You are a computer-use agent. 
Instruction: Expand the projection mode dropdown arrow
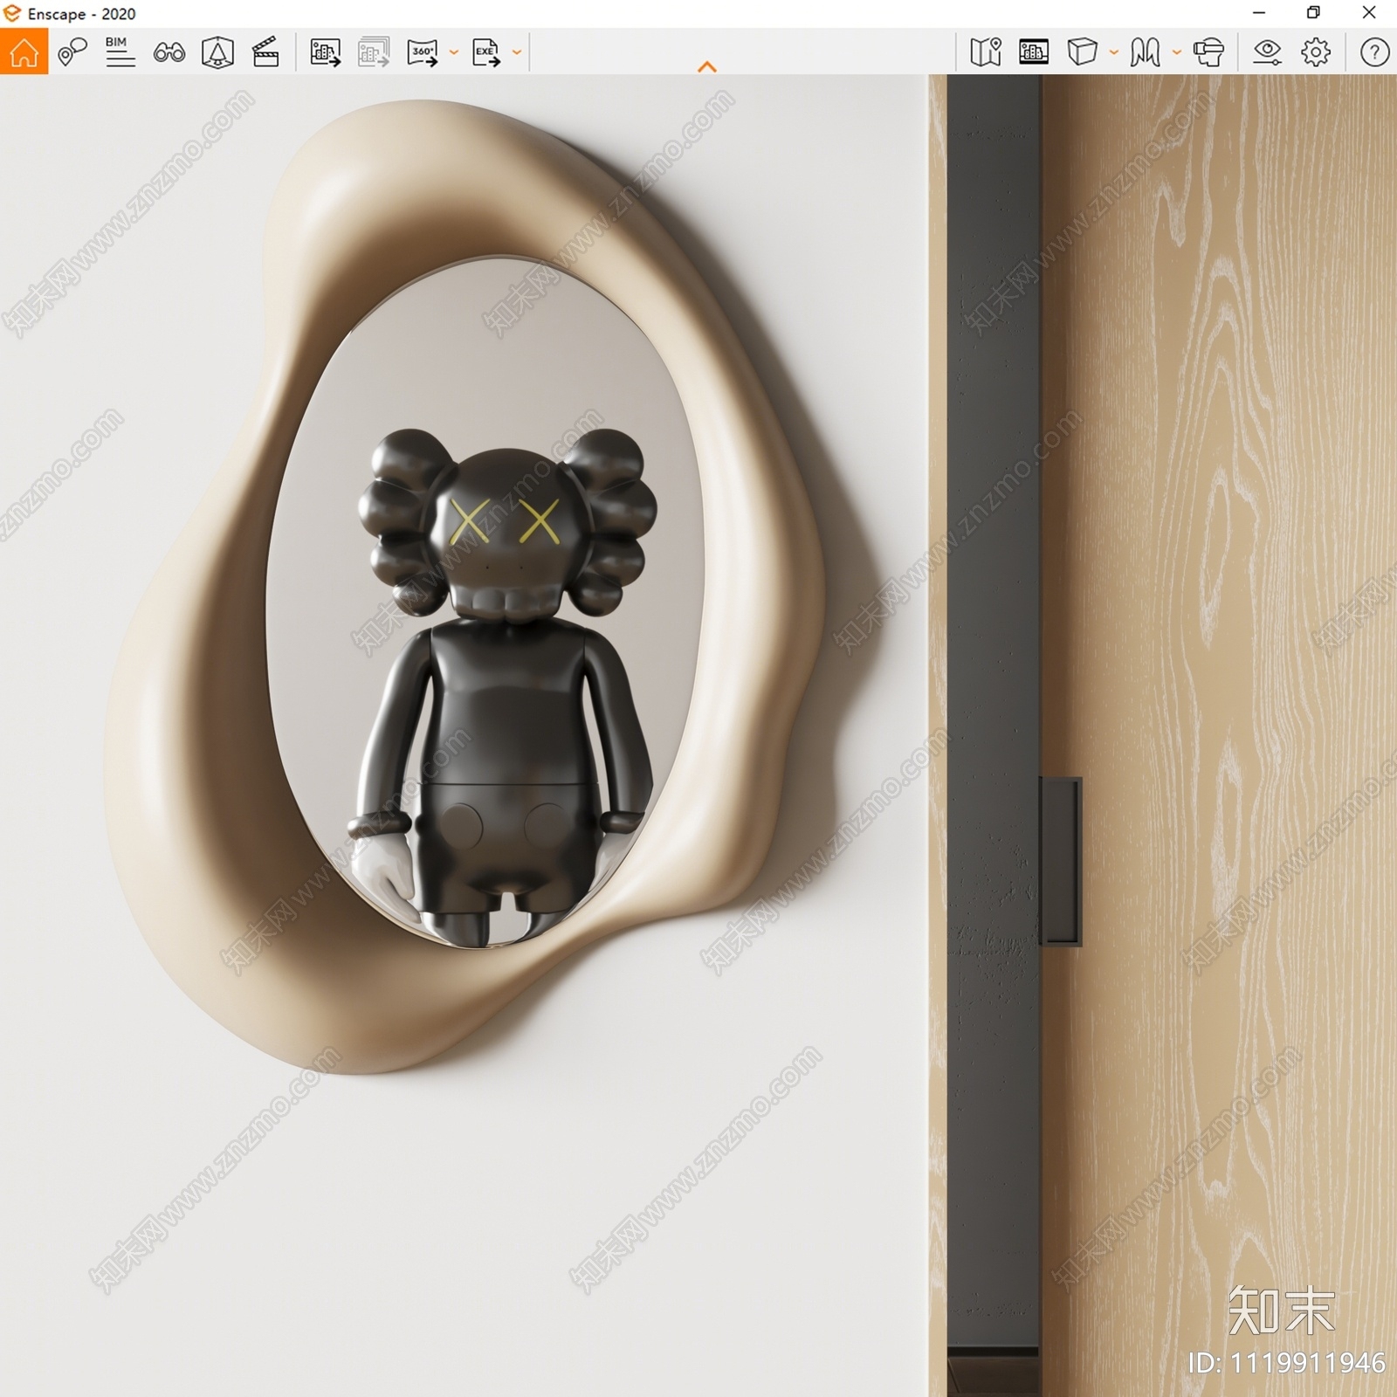1114,52
